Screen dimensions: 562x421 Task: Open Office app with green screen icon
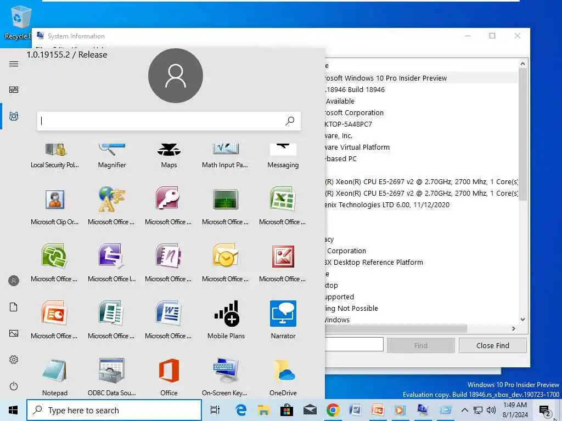226,206
